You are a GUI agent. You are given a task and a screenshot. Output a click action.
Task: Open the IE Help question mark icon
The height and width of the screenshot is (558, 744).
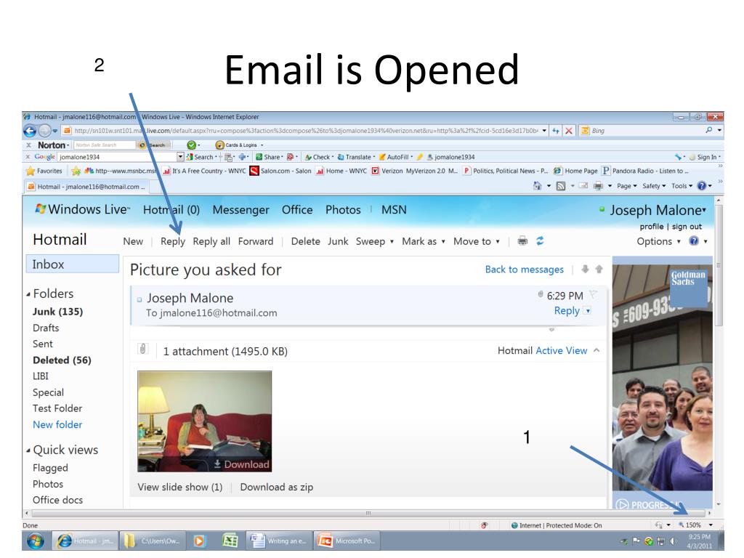coord(702,186)
